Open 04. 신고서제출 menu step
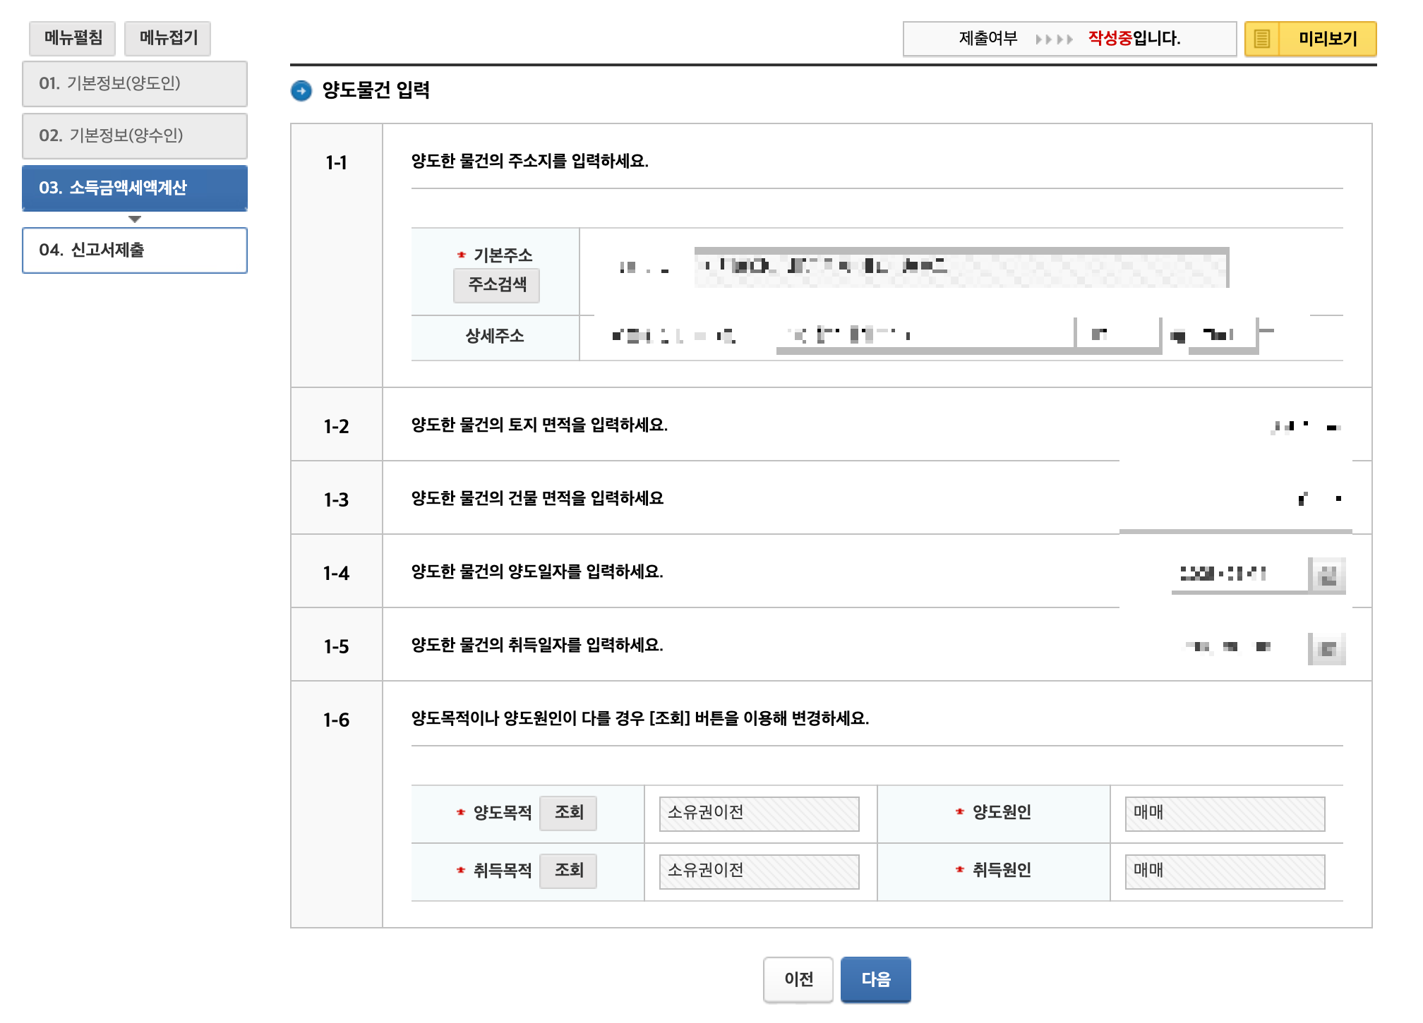The width and height of the screenshot is (1423, 1023). (x=135, y=250)
